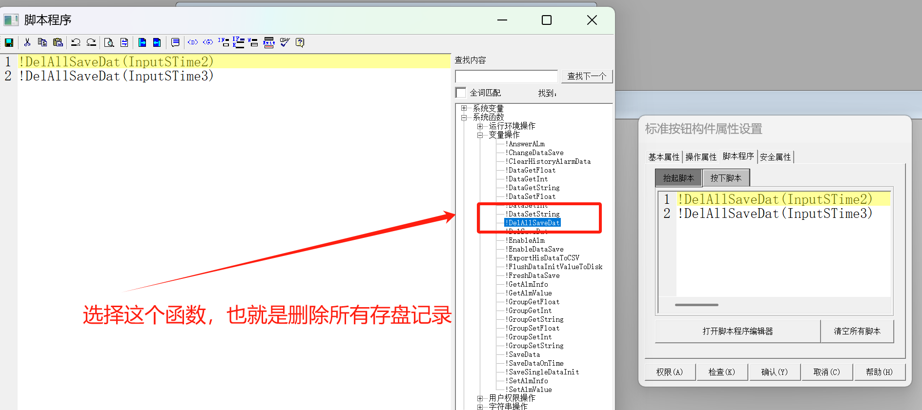Select !EnableAlm in function tree

tap(525, 240)
